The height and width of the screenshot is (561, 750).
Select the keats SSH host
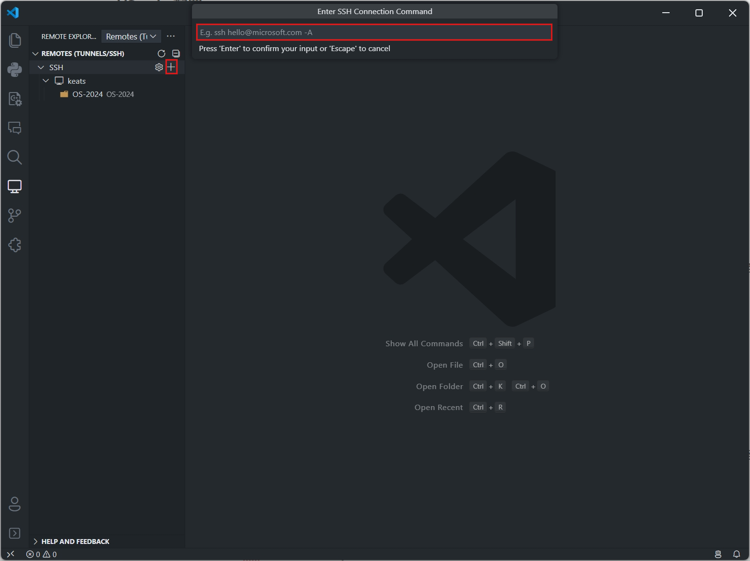click(77, 81)
